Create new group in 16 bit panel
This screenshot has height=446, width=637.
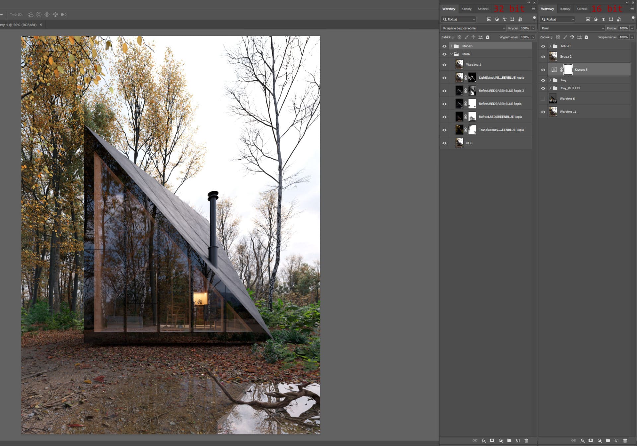[608, 440]
